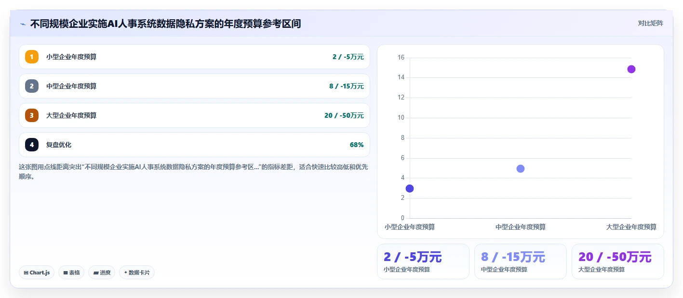
Task: Click the chart title heading text
Action: [x=165, y=24]
